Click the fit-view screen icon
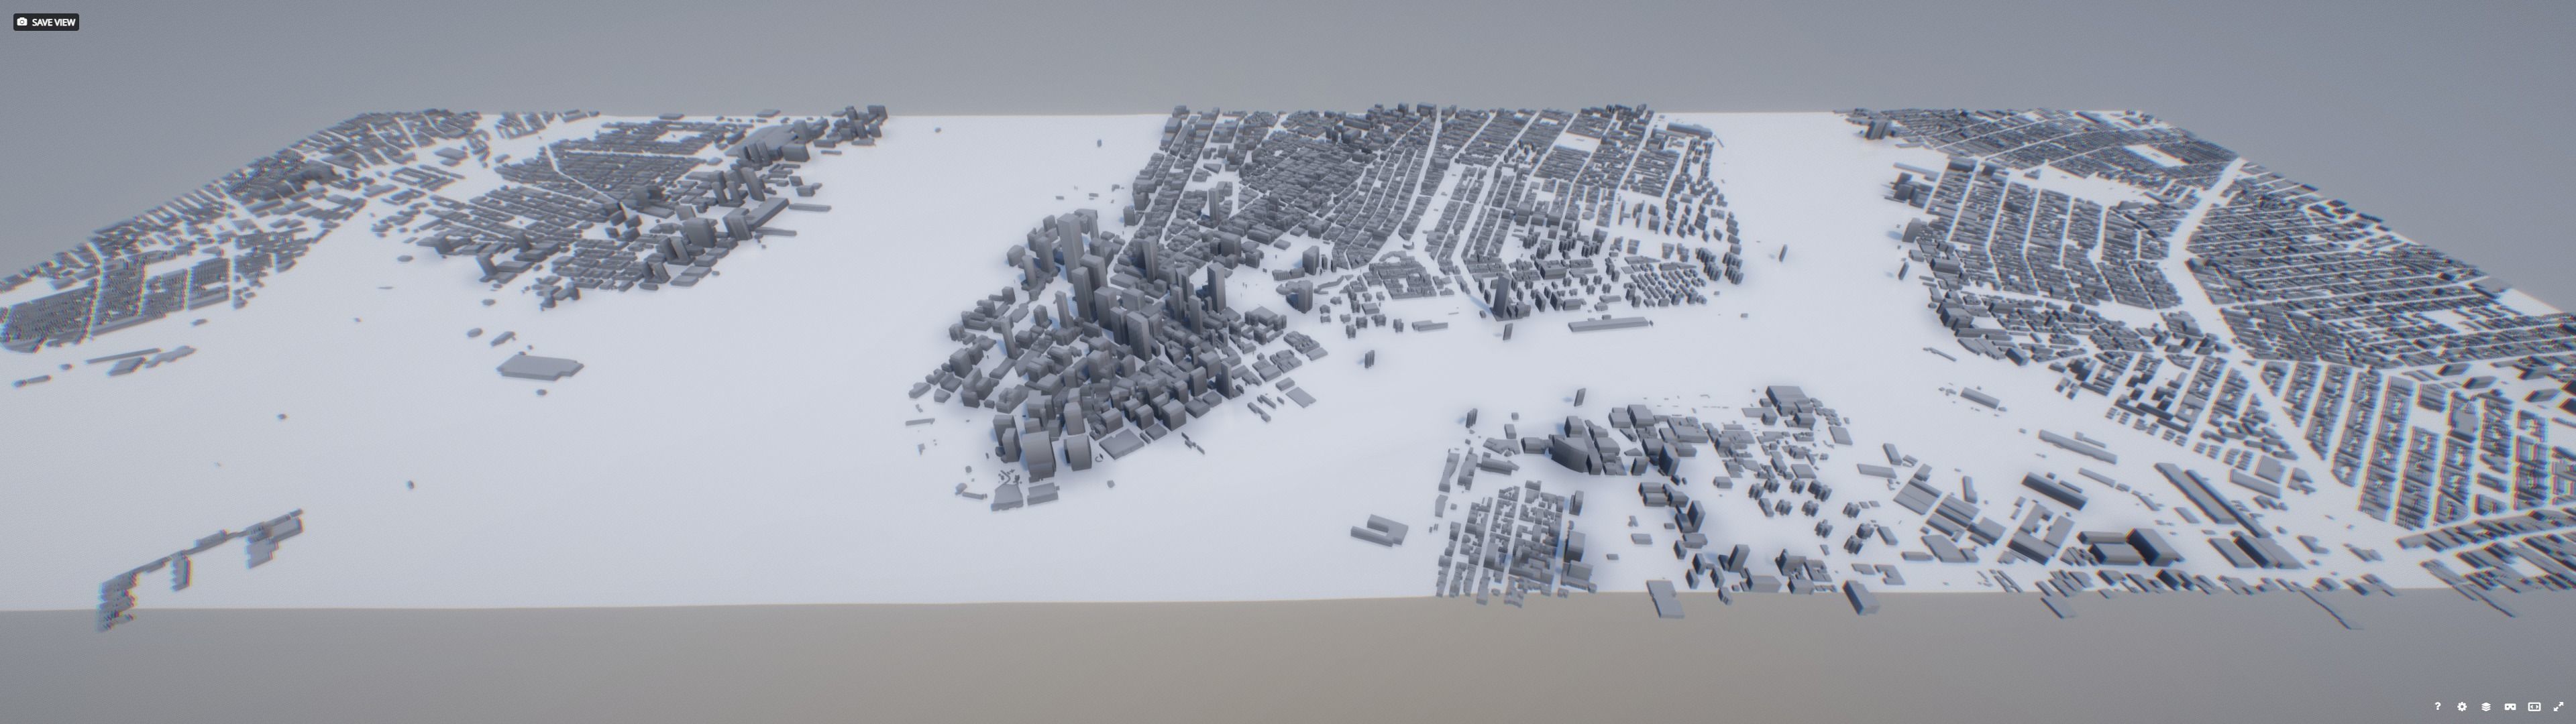The height and width of the screenshot is (724, 2576). click(x=2535, y=708)
